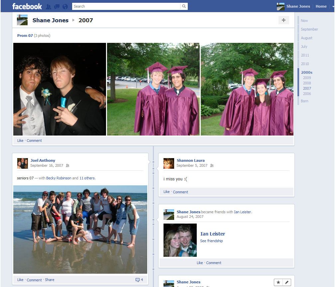This screenshot has height=287, width=335.
Task: Jump to 2006 in timeline navigation
Action: click(x=307, y=94)
